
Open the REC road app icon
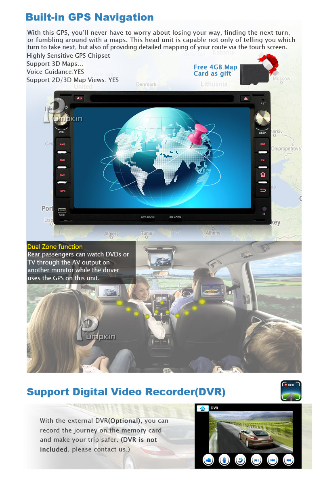click(291, 390)
